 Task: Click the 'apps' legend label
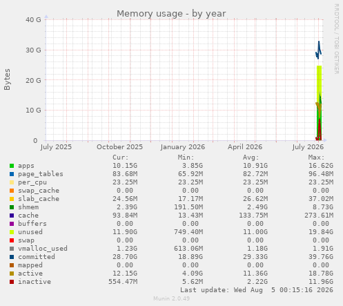26,166
